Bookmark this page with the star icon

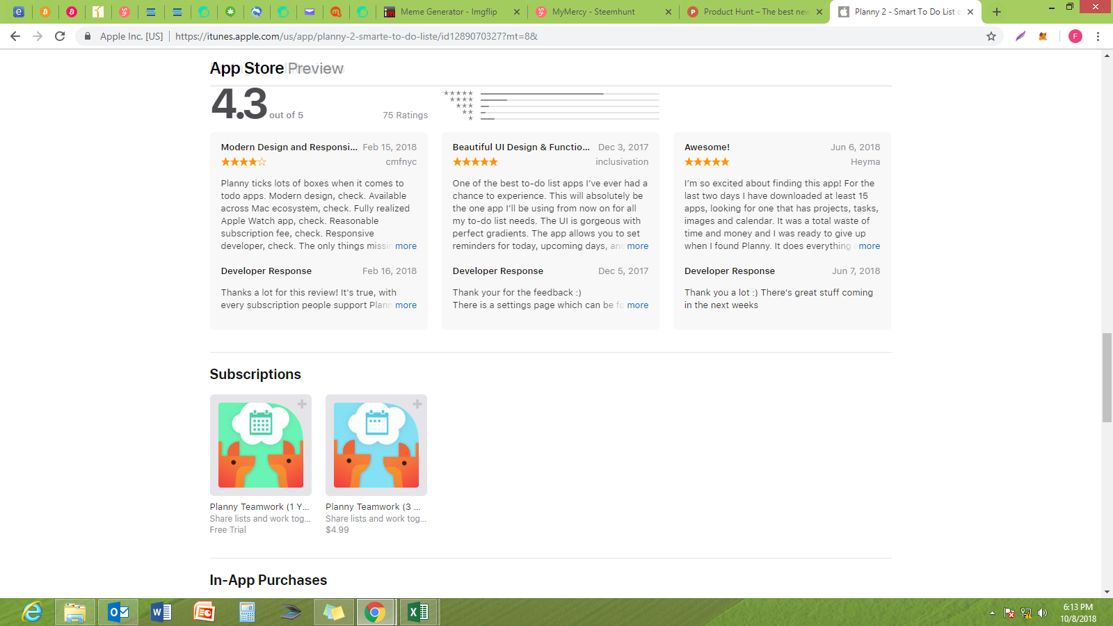[991, 36]
